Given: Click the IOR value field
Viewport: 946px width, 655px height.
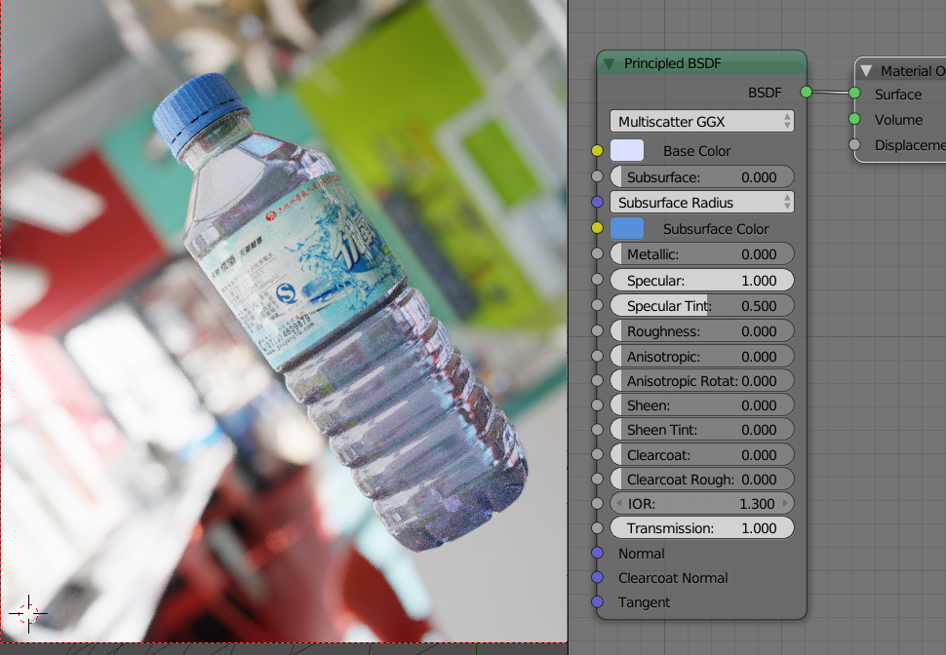Looking at the screenshot, I should coord(702,503).
